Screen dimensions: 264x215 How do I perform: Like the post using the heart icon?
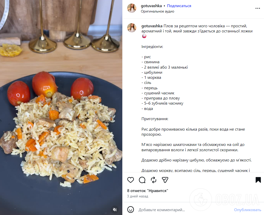(130, 180)
